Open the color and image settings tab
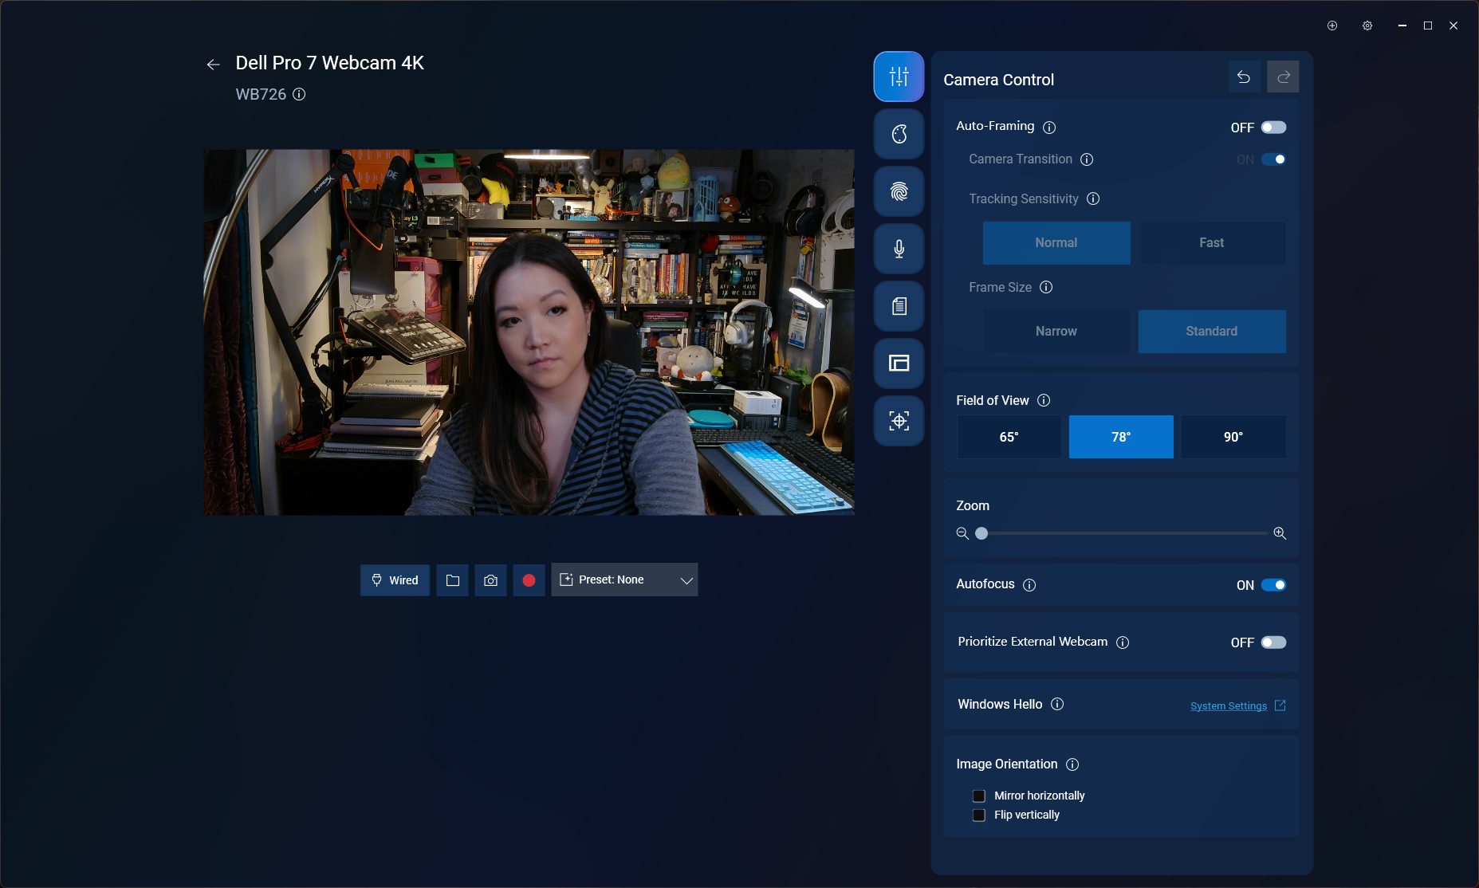Screen dimensions: 1479x888 click(899, 134)
